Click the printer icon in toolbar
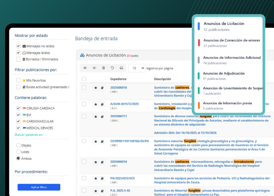 [x=121, y=68]
